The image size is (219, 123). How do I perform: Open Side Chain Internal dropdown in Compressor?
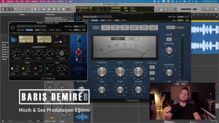183,17
